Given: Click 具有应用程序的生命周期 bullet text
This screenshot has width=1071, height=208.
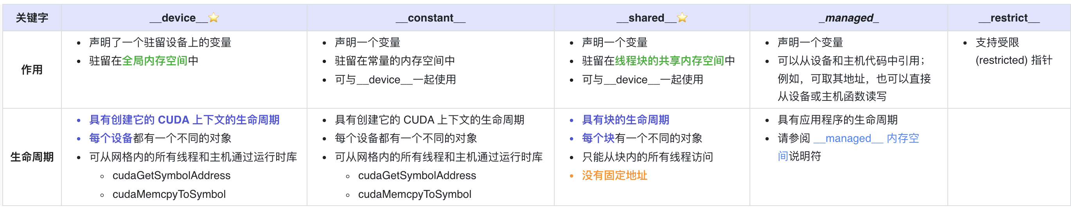Looking at the screenshot, I should click(837, 120).
